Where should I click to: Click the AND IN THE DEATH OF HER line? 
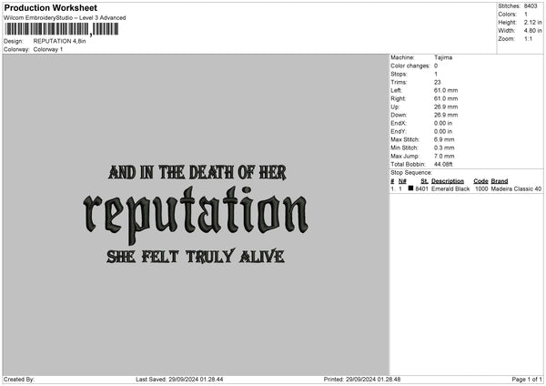pyautogui.click(x=197, y=172)
